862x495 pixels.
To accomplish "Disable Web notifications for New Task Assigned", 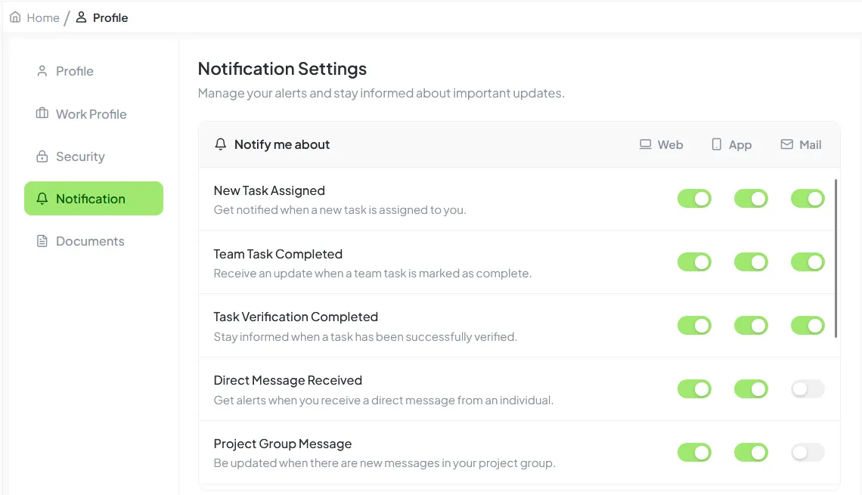I will pyautogui.click(x=694, y=198).
